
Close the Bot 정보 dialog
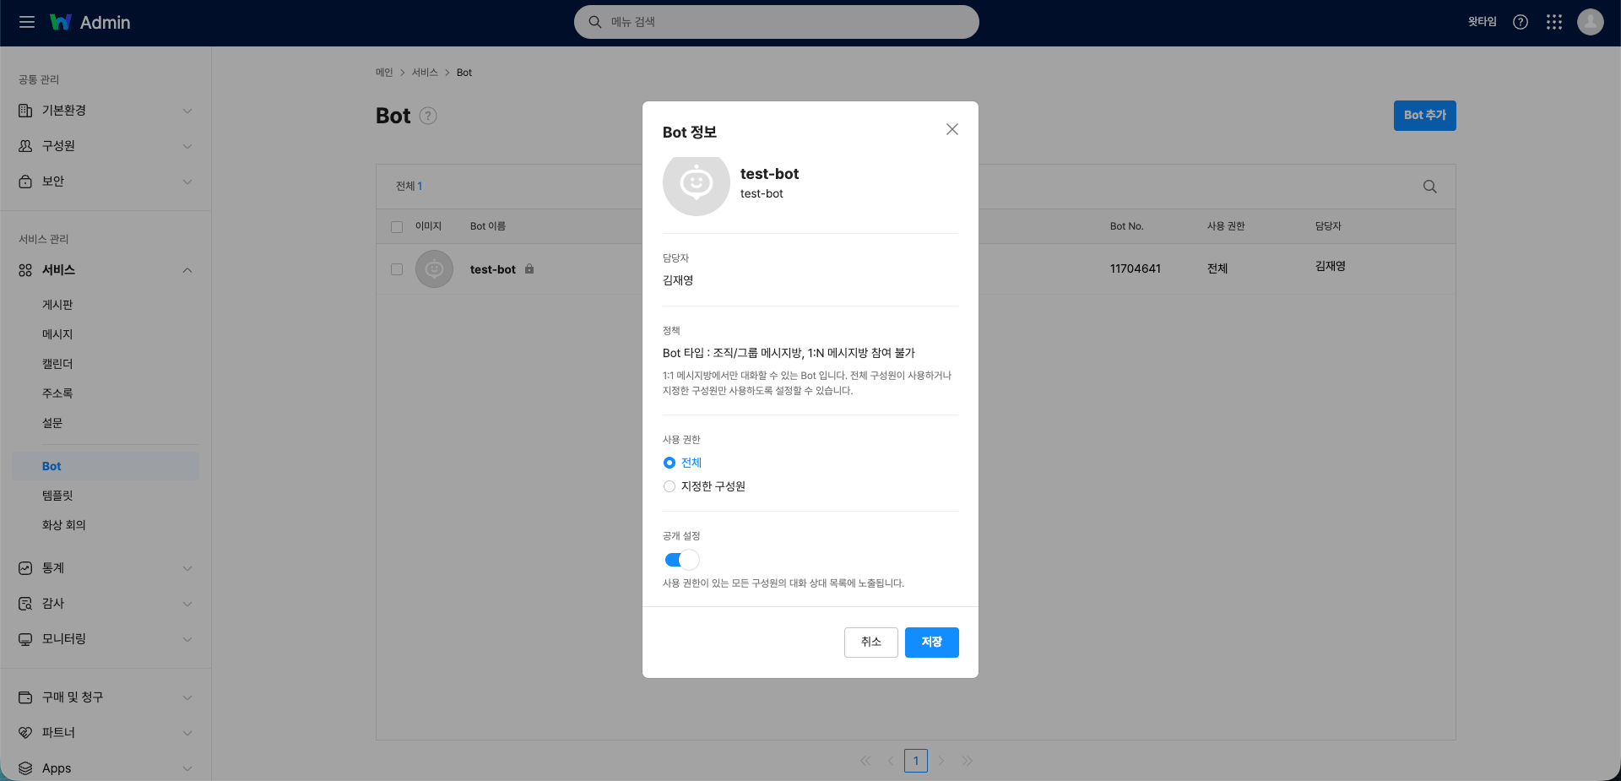pos(951,129)
